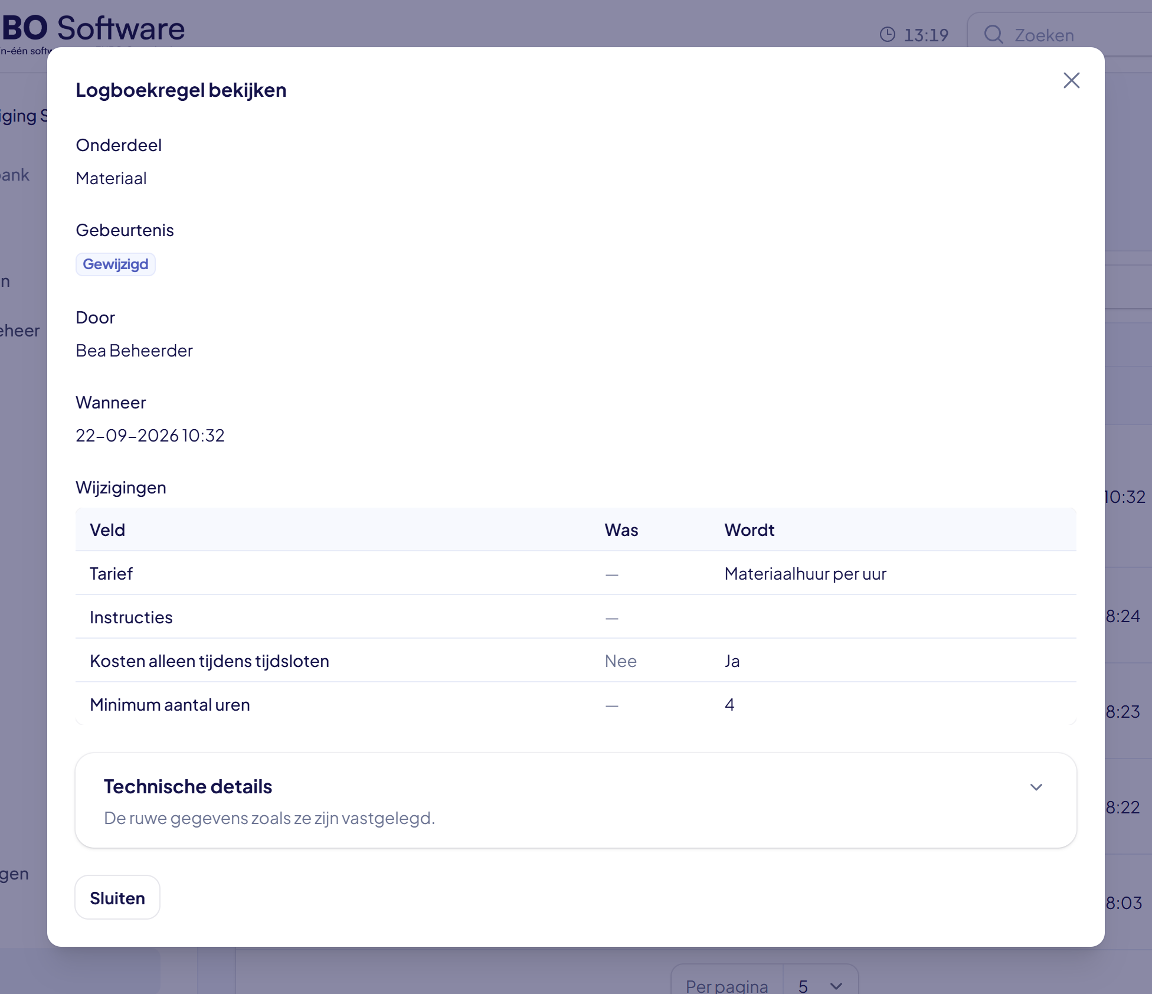Click the Materiaalhuur per uur value
The image size is (1152, 994).
click(806, 574)
